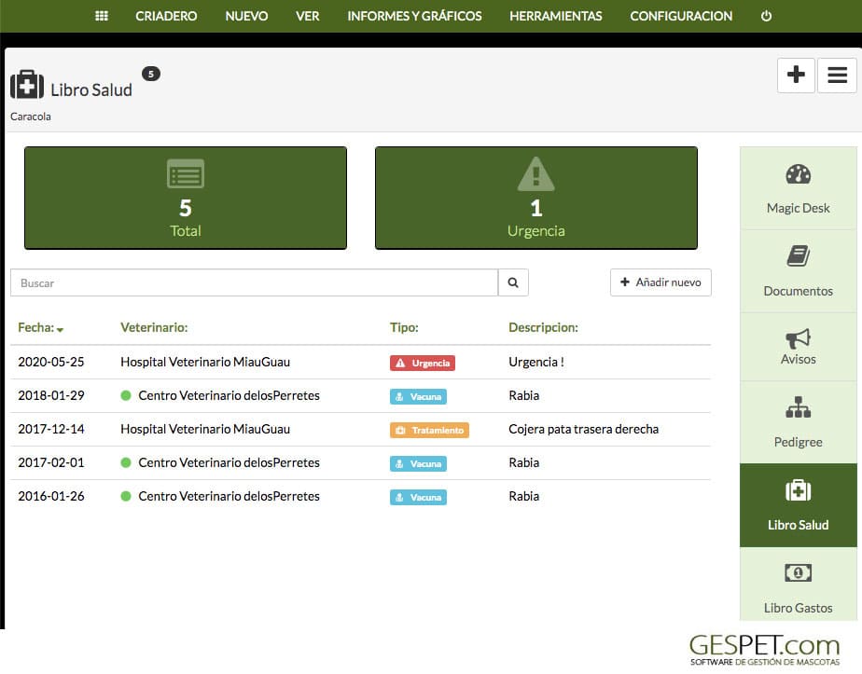Click the Añadir nuevo button
The width and height of the screenshot is (862, 674).
point(660,282)
